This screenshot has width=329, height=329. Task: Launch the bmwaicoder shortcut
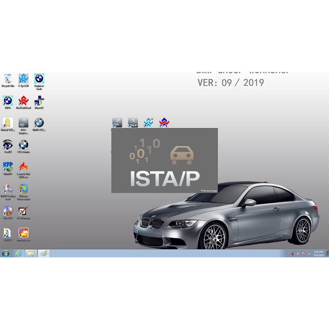point(23,235)
